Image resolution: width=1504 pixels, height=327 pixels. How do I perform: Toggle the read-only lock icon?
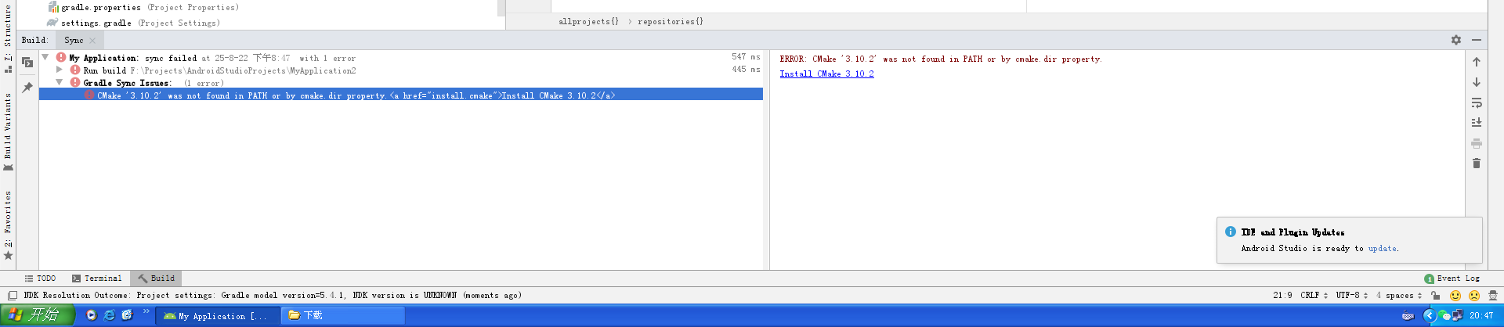pyautogui.click(x=1435, y=296)
